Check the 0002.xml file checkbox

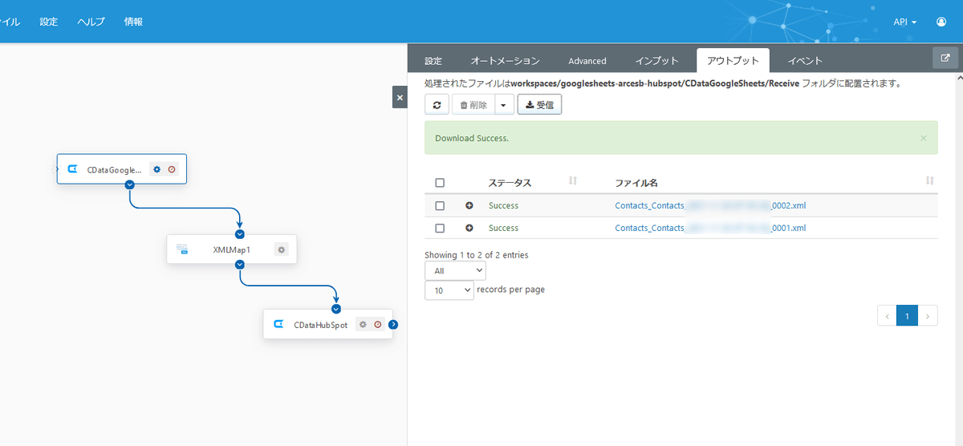click(x=440, y=206)
